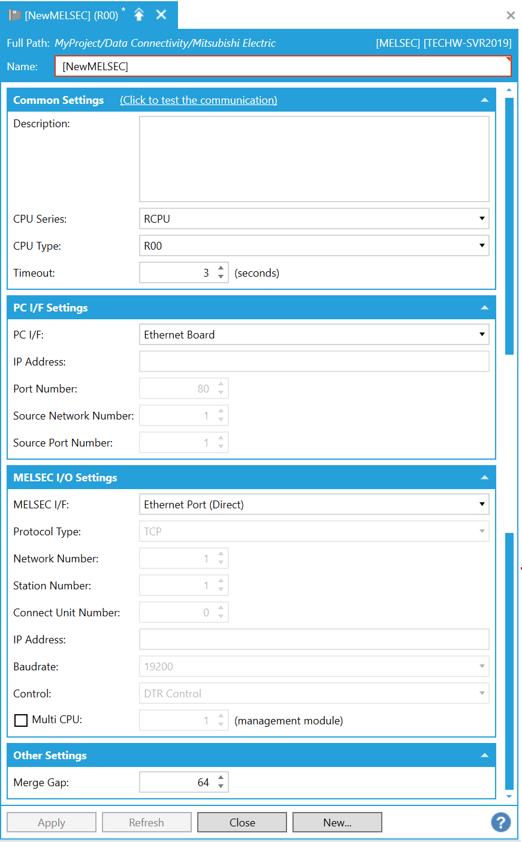Screen dimensions: 522x842
Task: Click the Name input field
Action: click(283, 66)
